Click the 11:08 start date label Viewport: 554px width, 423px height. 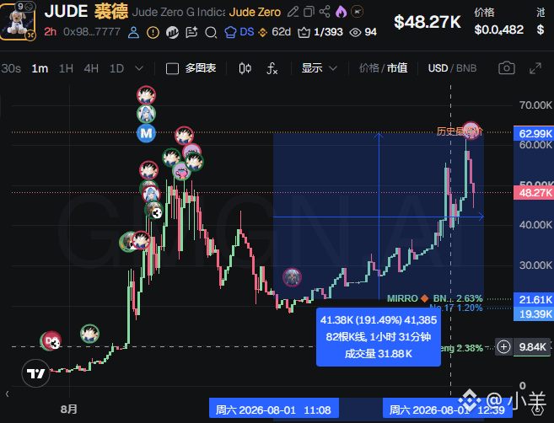tap(274, 410)
